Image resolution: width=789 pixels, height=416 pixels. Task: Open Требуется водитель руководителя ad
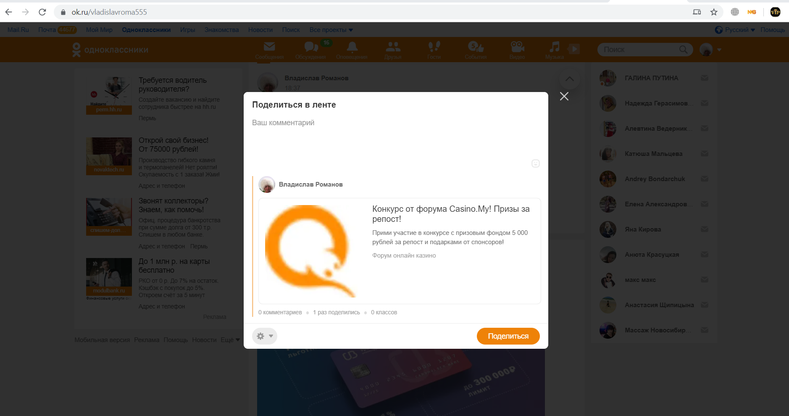pos(173,84)
